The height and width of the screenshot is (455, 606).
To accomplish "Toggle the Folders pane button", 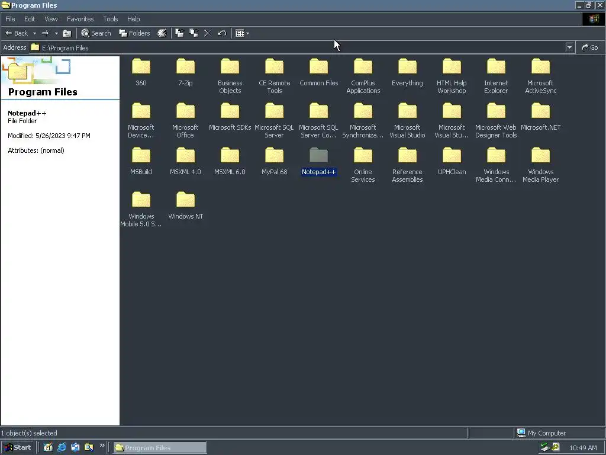I will click(134, 33).
